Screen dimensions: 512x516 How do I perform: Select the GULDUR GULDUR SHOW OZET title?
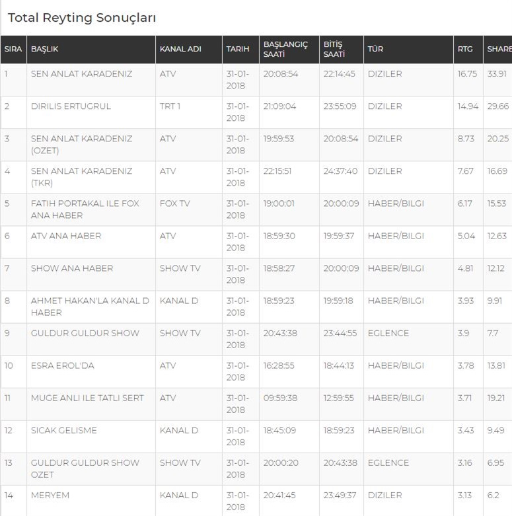point(85,468)
